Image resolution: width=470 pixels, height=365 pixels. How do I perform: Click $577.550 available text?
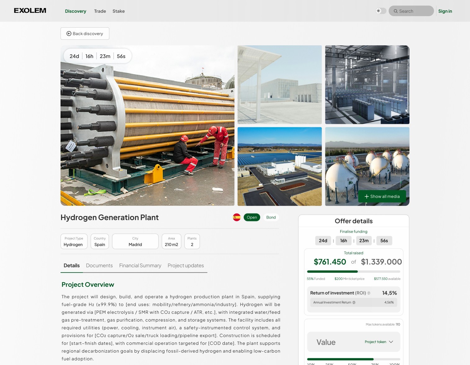(387, 279)
